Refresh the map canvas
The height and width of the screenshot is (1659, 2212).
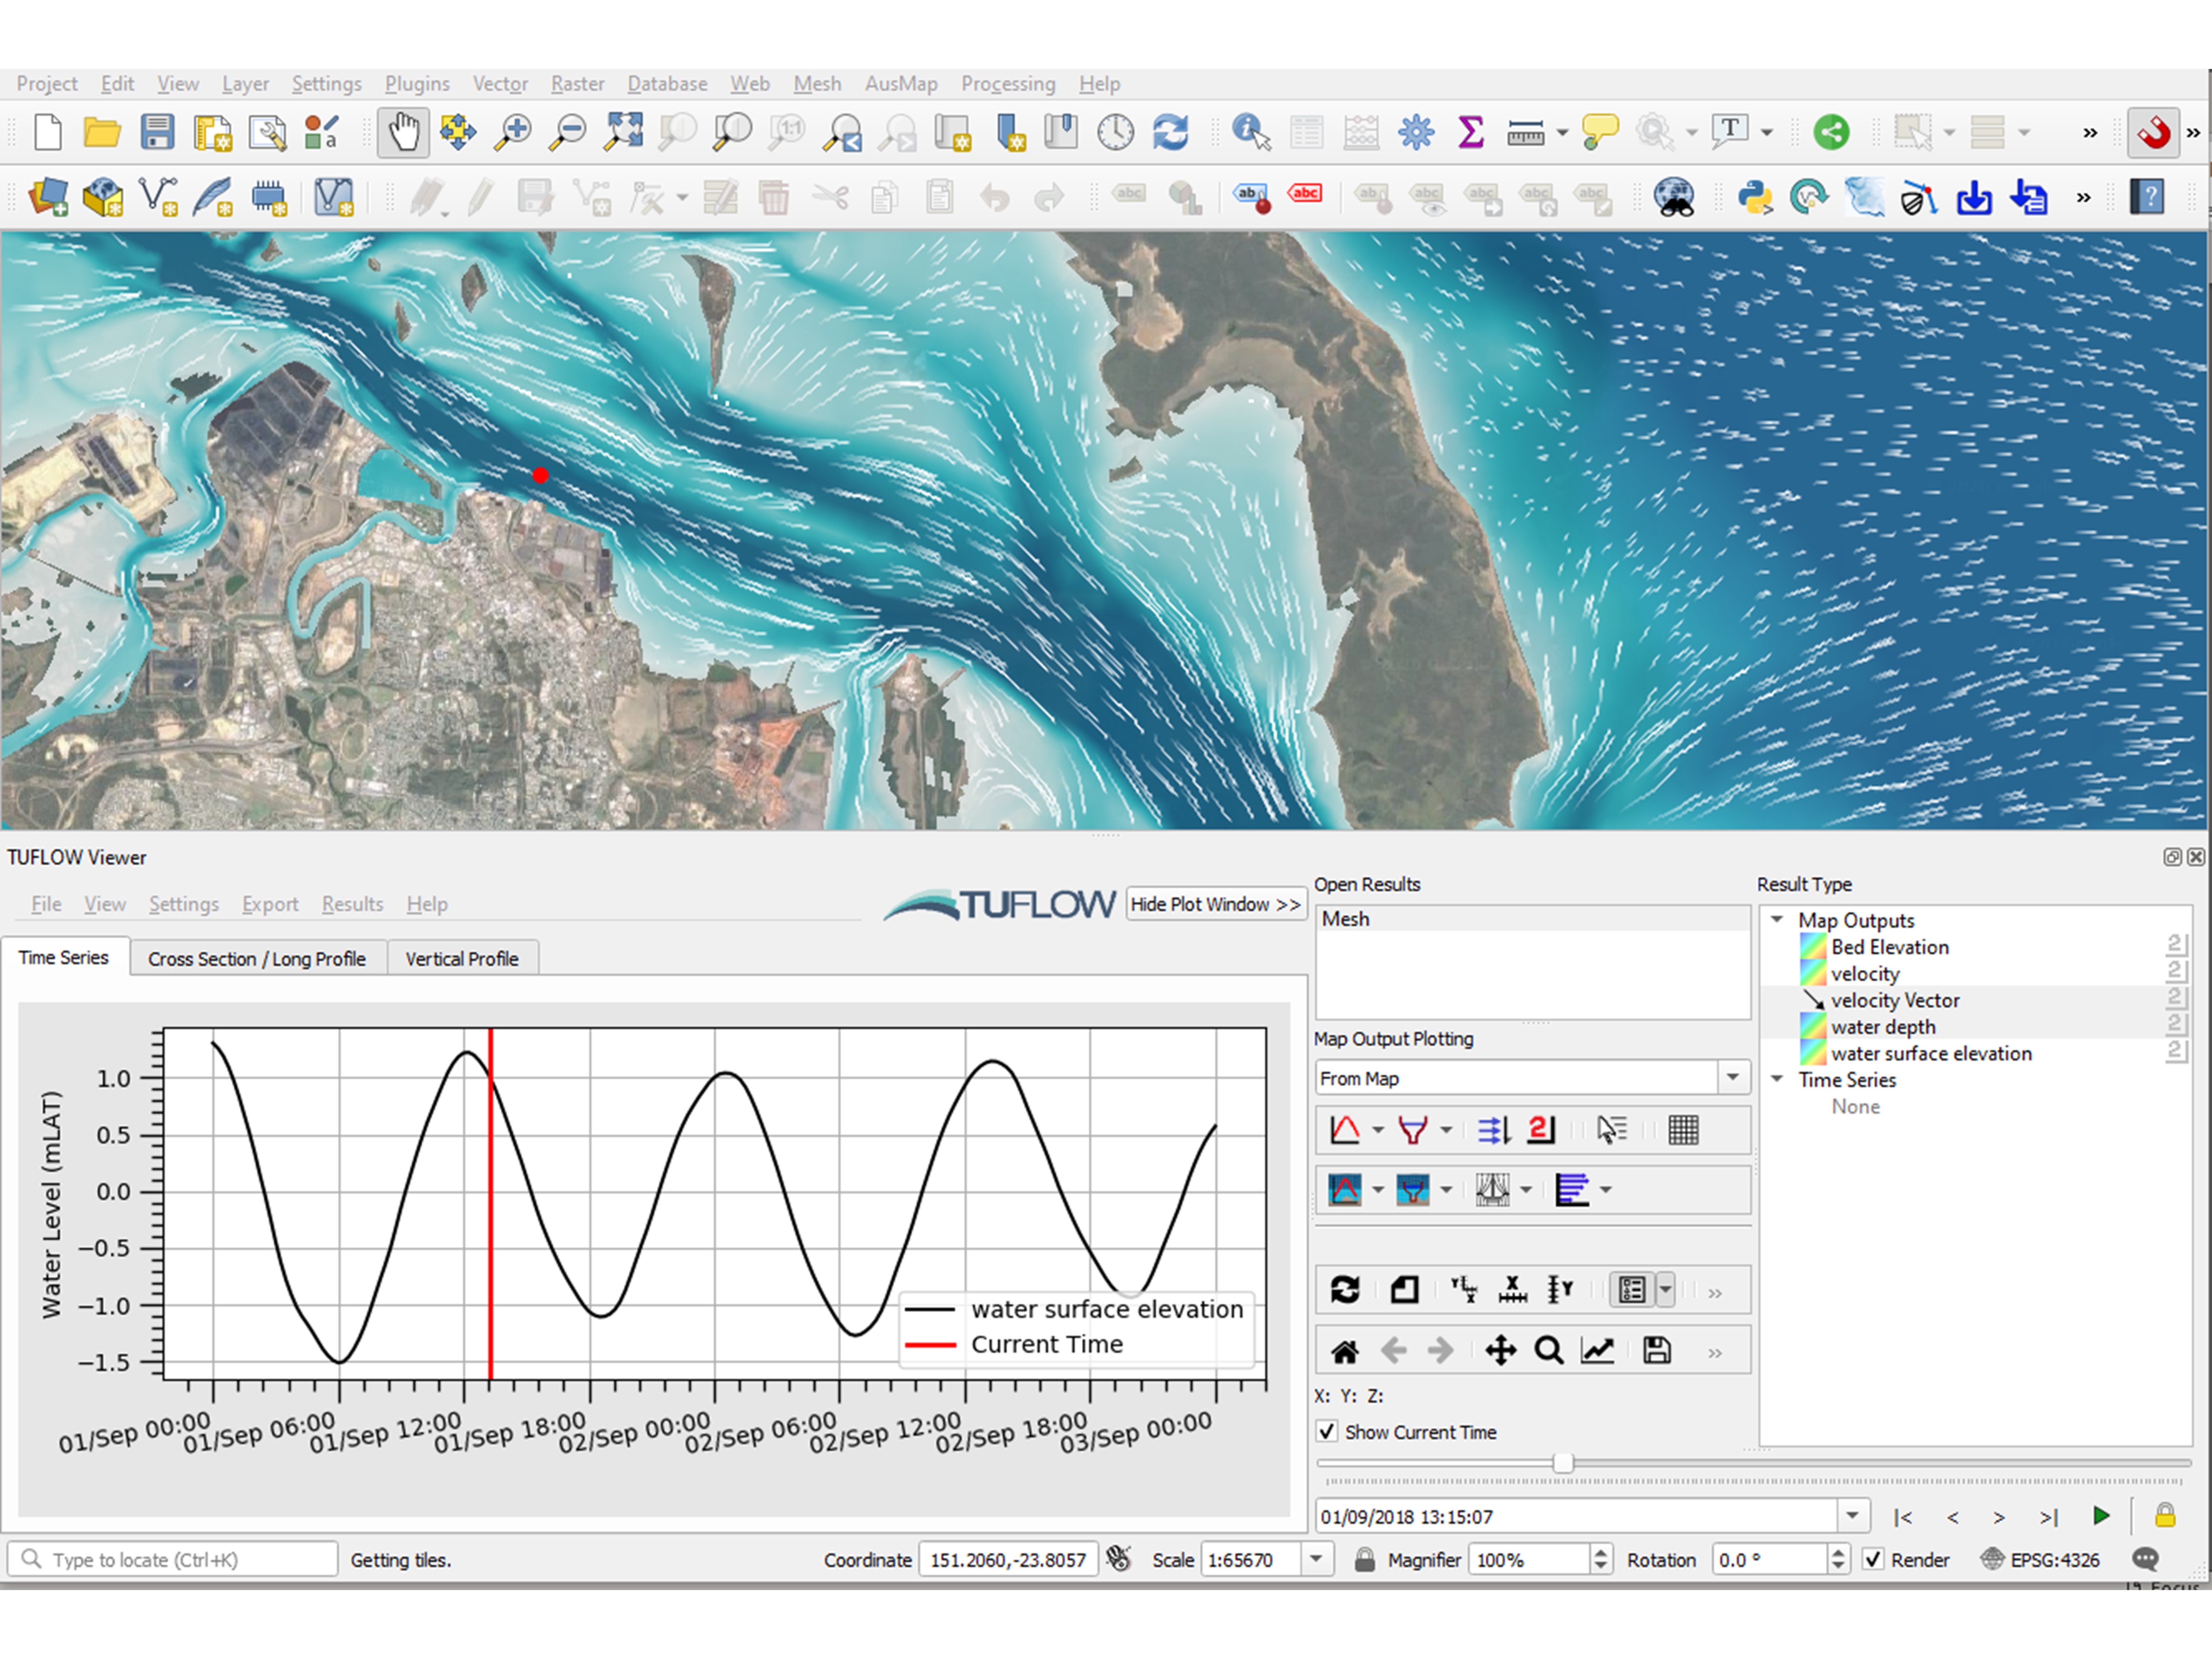pos(1170,132)
